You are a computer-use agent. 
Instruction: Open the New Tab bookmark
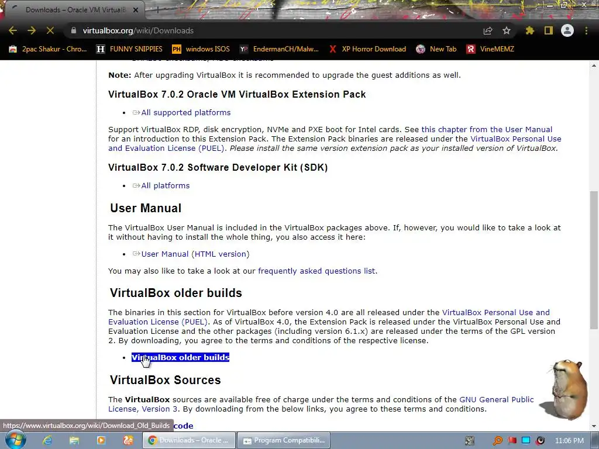click(436, 49)
